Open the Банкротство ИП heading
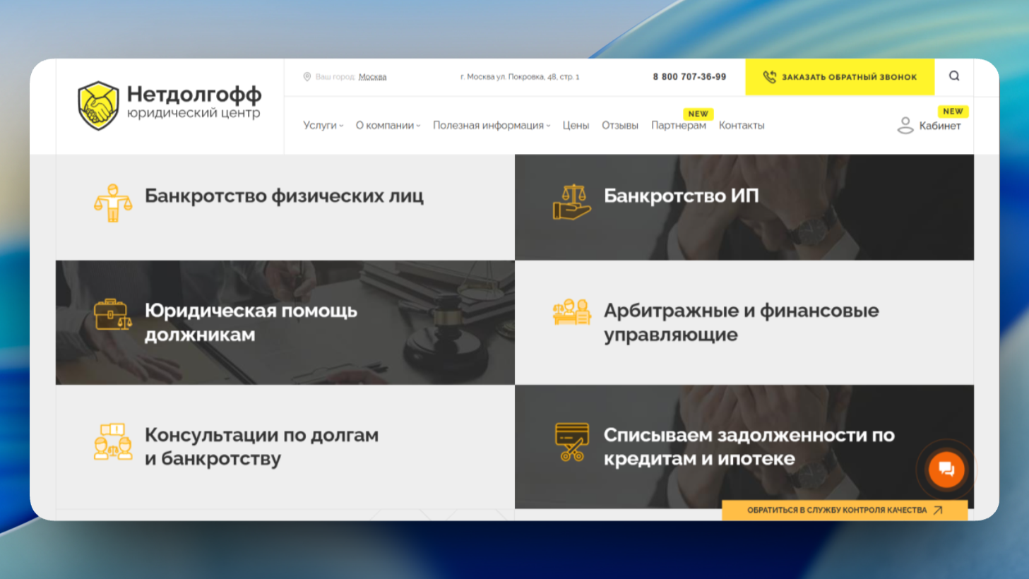 coord(681,196)
